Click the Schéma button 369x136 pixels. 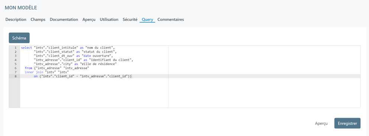(x=19, y=38)
